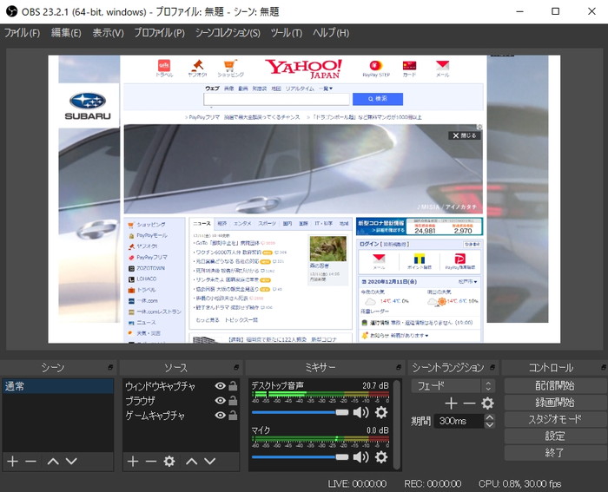Click the CPU usage status text
The width and height of the screenshot is (608, 492).
coord(519,483)
